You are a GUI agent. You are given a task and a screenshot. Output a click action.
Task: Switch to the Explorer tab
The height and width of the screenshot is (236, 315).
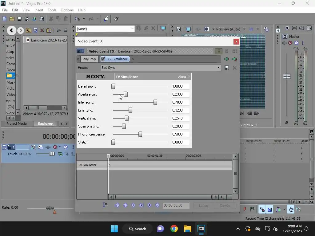46,124
